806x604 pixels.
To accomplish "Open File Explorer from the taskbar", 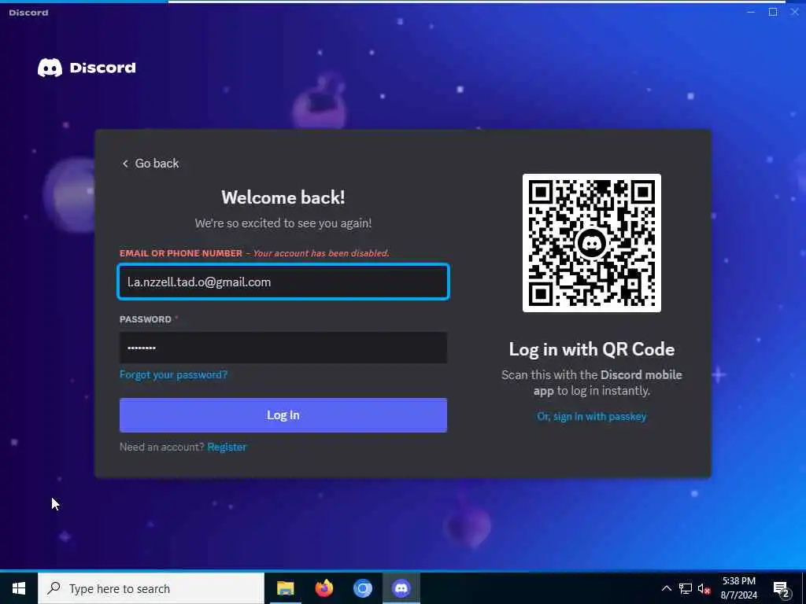I will pos(285,588).
